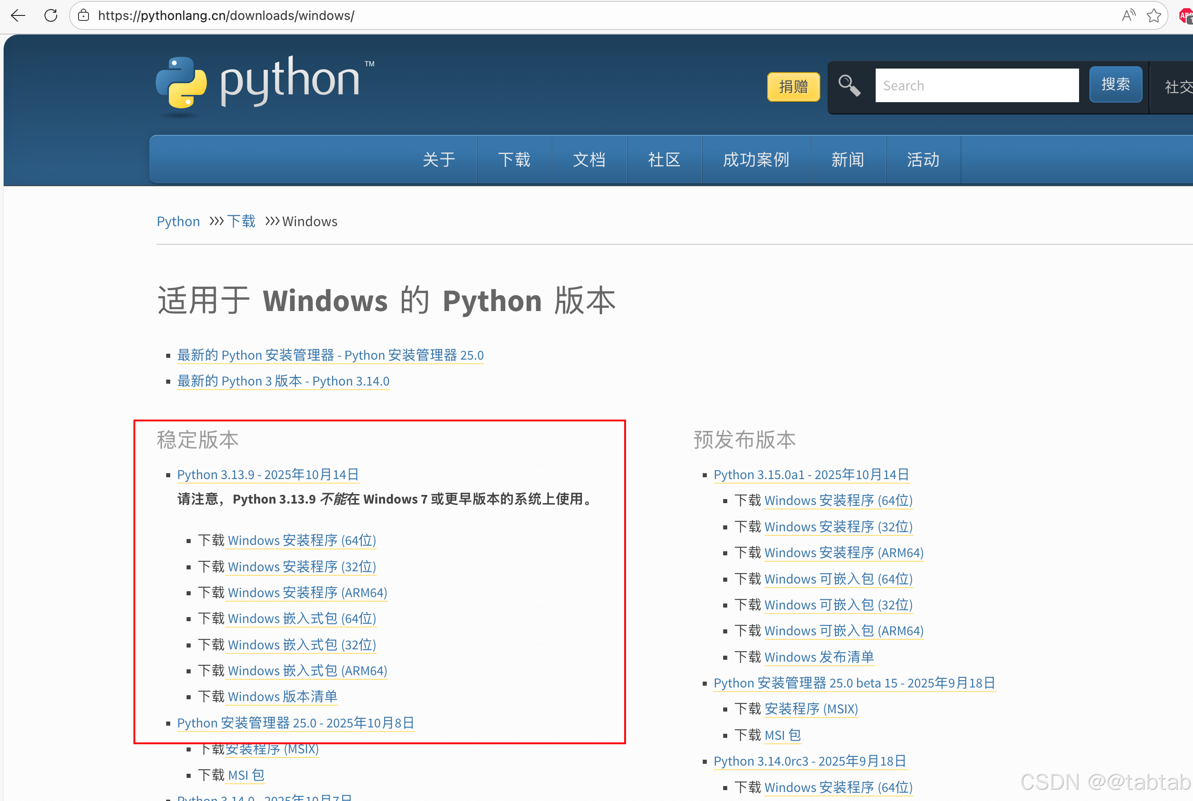Screen dimensions: 1193x801
Task: Bookmark page with the star icon
Action: coord(1154,15)
